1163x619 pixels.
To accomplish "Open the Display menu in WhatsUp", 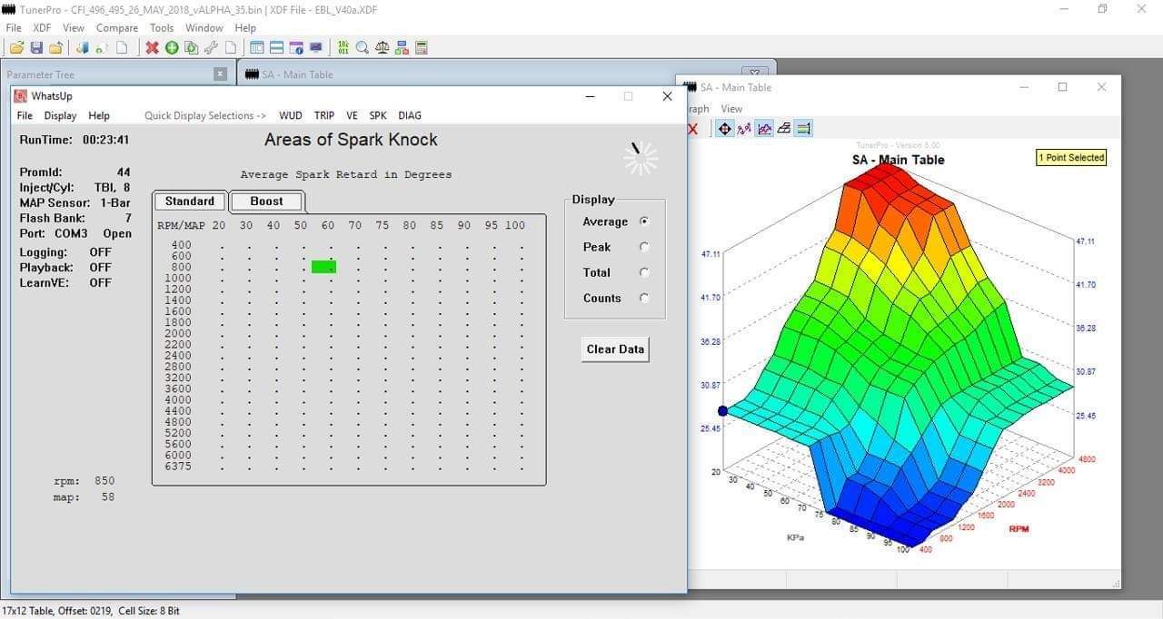I will point(60,115).
